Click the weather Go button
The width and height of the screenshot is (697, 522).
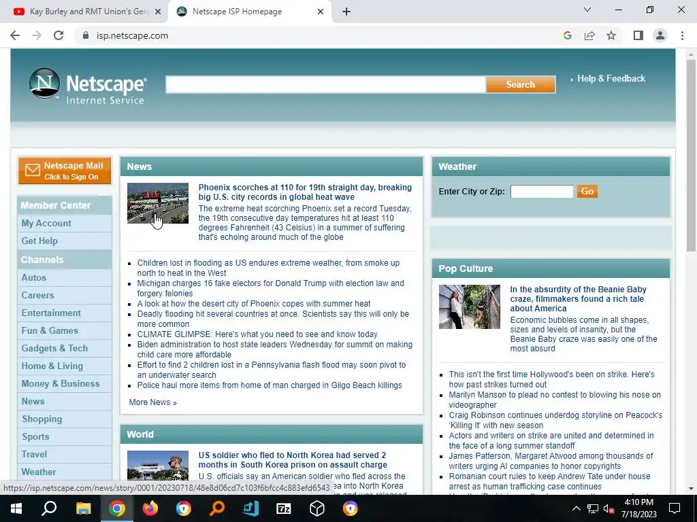(x=587, y=191)
